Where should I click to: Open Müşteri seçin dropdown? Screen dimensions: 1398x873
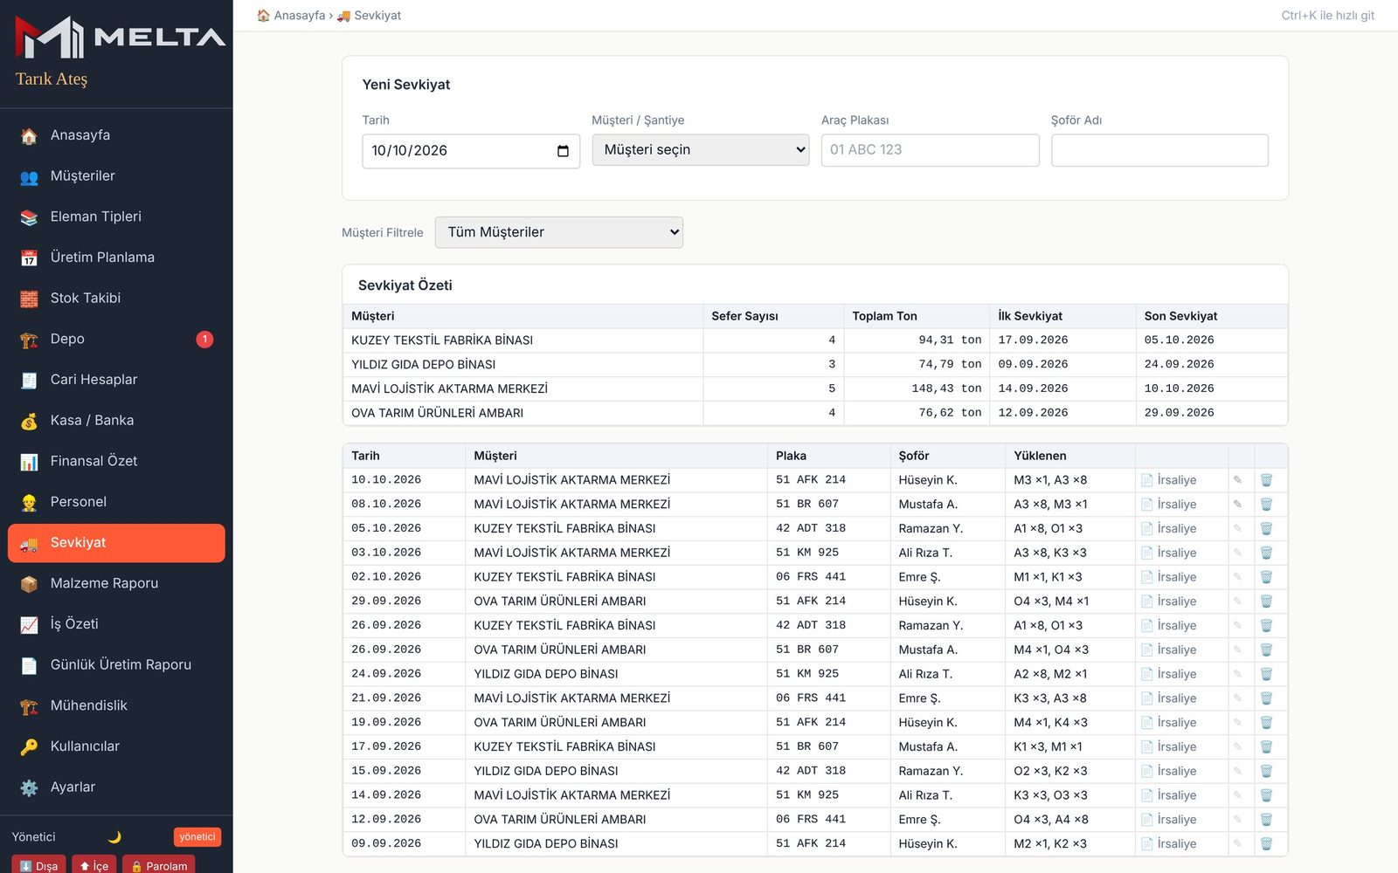tap(701, 150)
